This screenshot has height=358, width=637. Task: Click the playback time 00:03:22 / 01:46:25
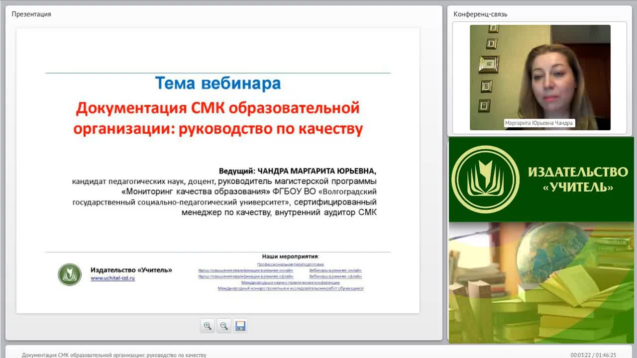(x=593, y=355)
